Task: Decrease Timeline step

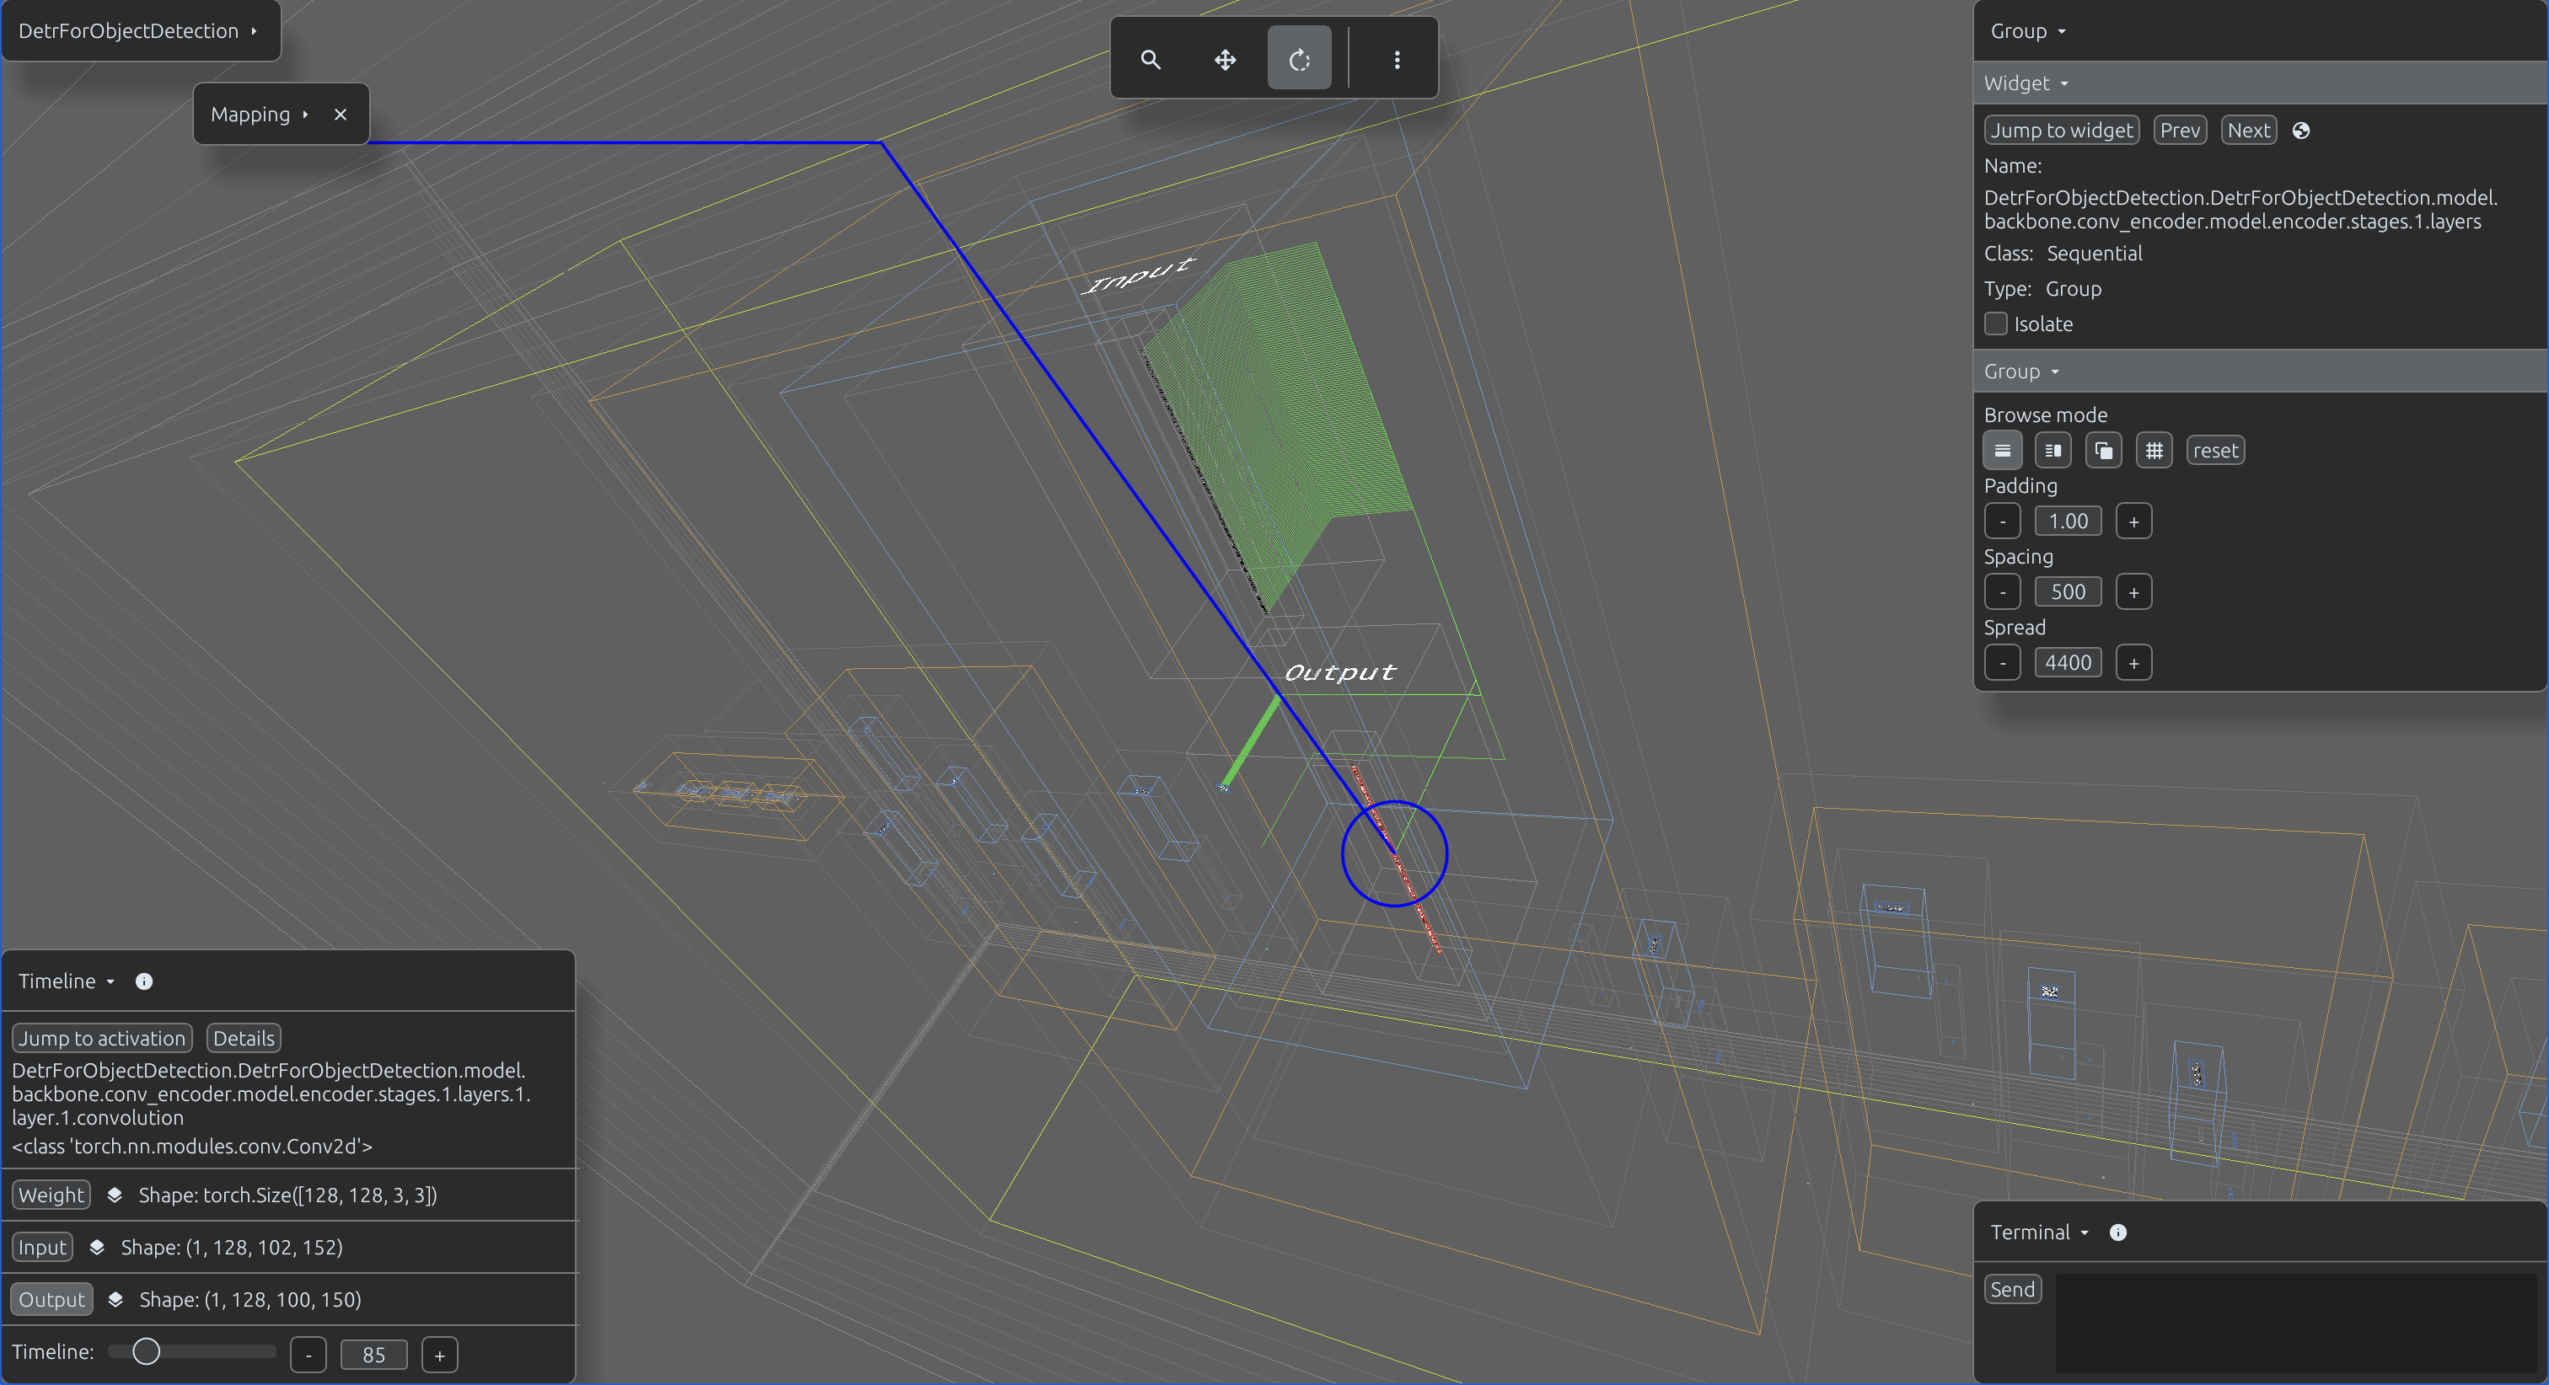Action: point(309,1356)
